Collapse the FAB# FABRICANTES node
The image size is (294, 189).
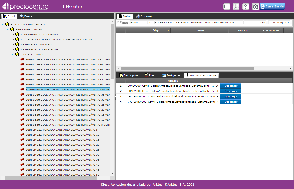pyautogui.click(x=8, y=29)
